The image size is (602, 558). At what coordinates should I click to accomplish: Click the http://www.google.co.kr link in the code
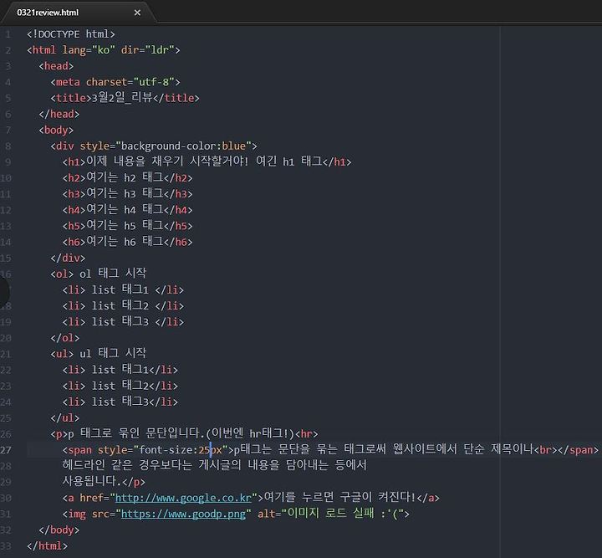[x=183, y=498]
